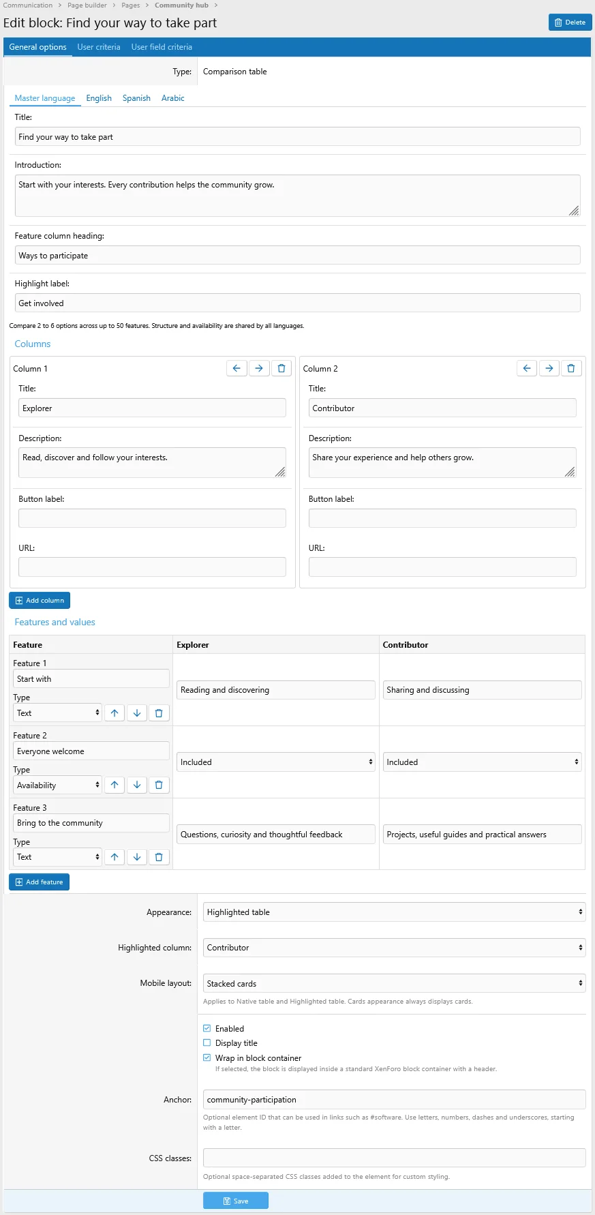The height and width of the screenshot is (1215, 595).
Task: Go to Page builder breadcrumb link
Action: (87, 5)
